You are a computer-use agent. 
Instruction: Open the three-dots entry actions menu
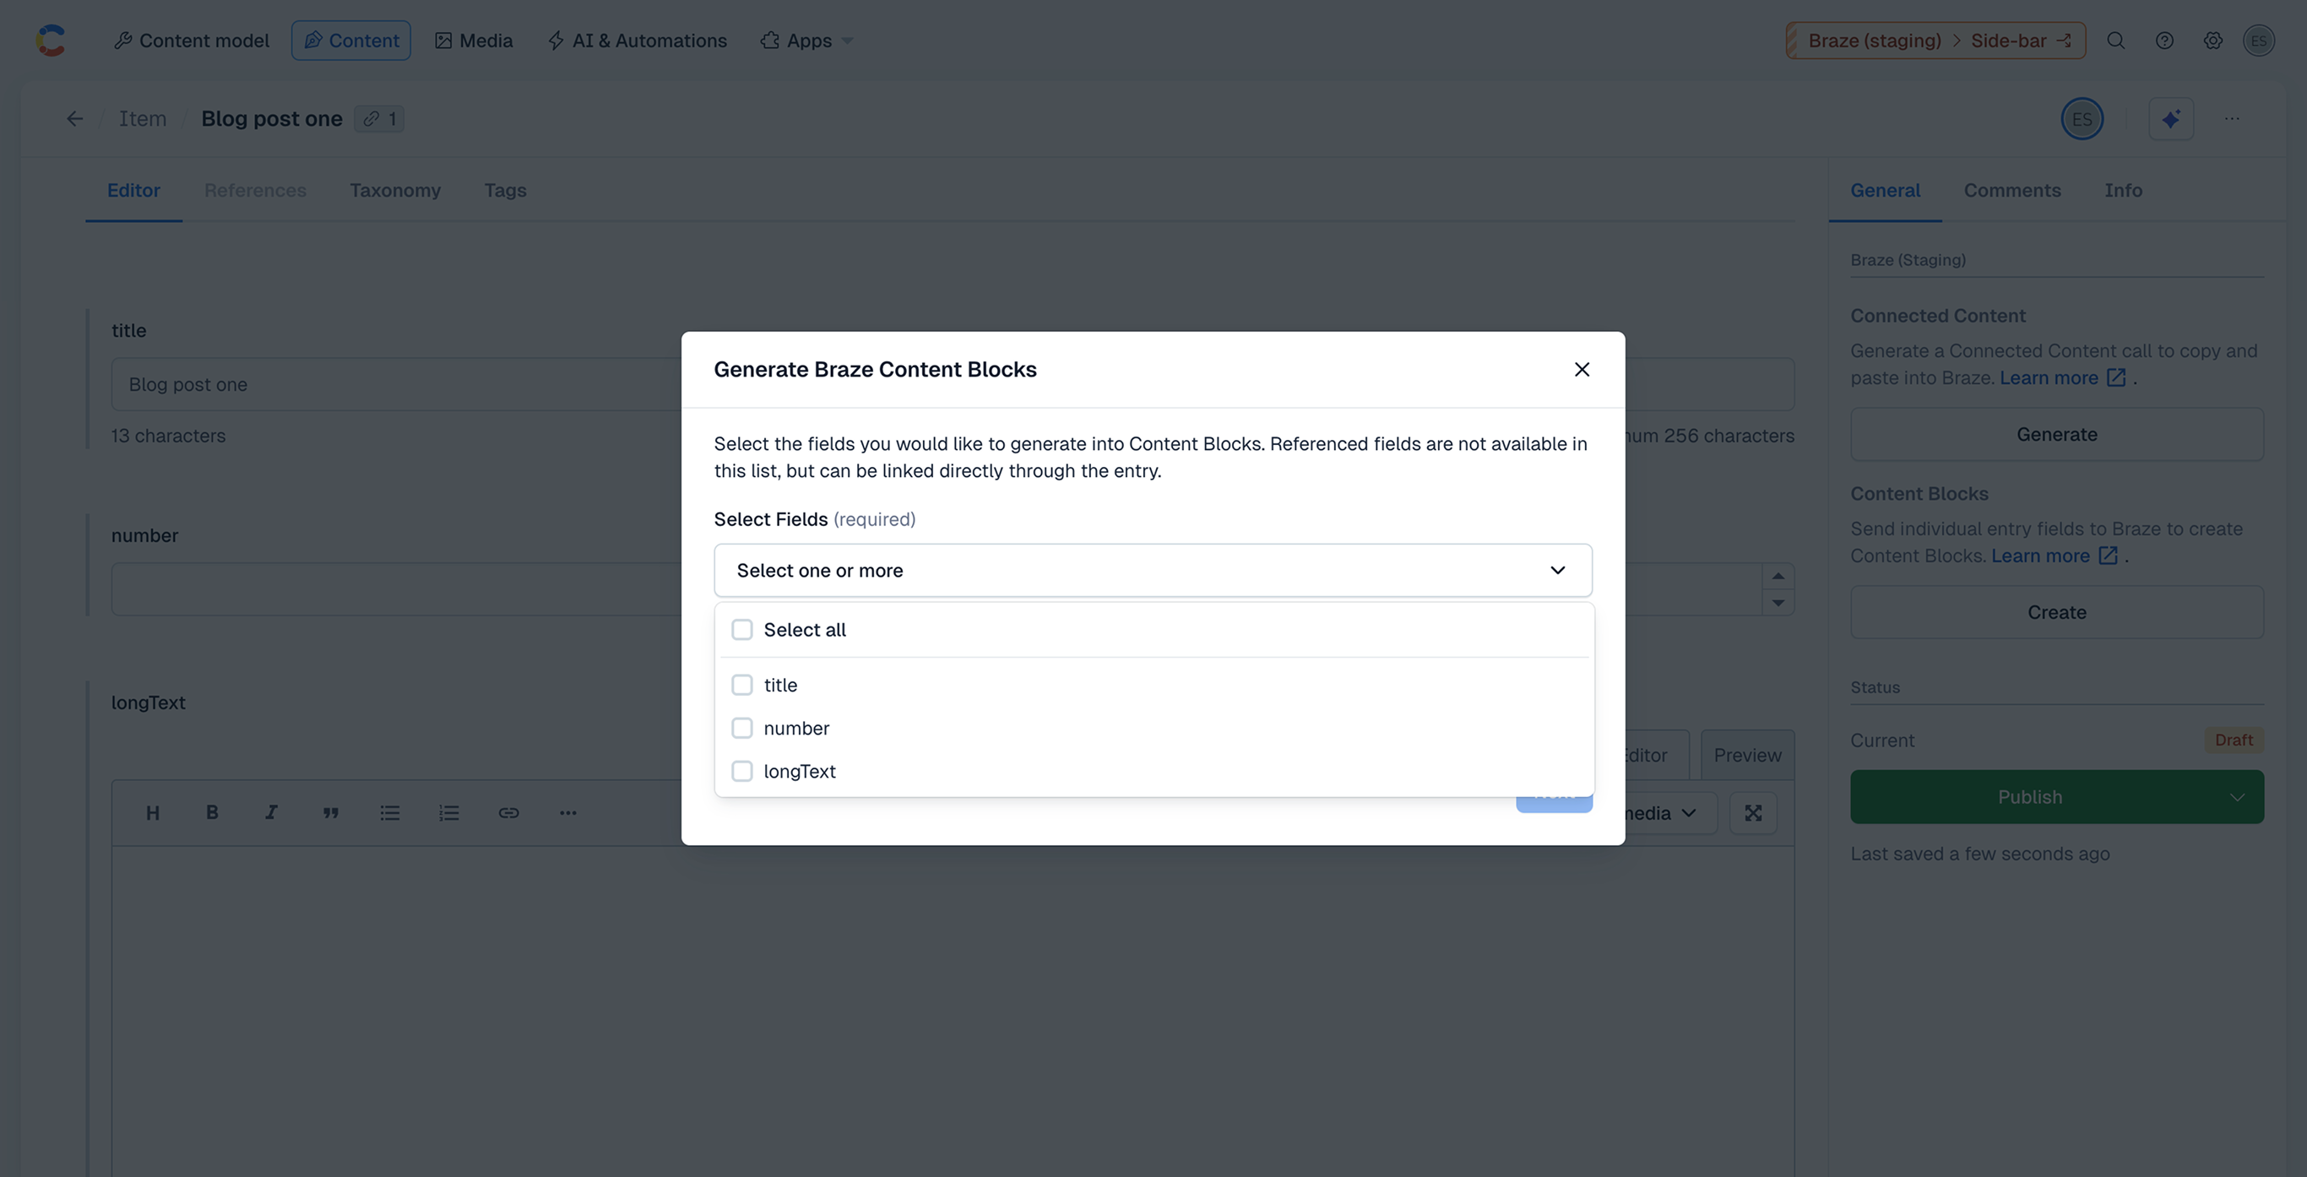tap(2232, 119)
